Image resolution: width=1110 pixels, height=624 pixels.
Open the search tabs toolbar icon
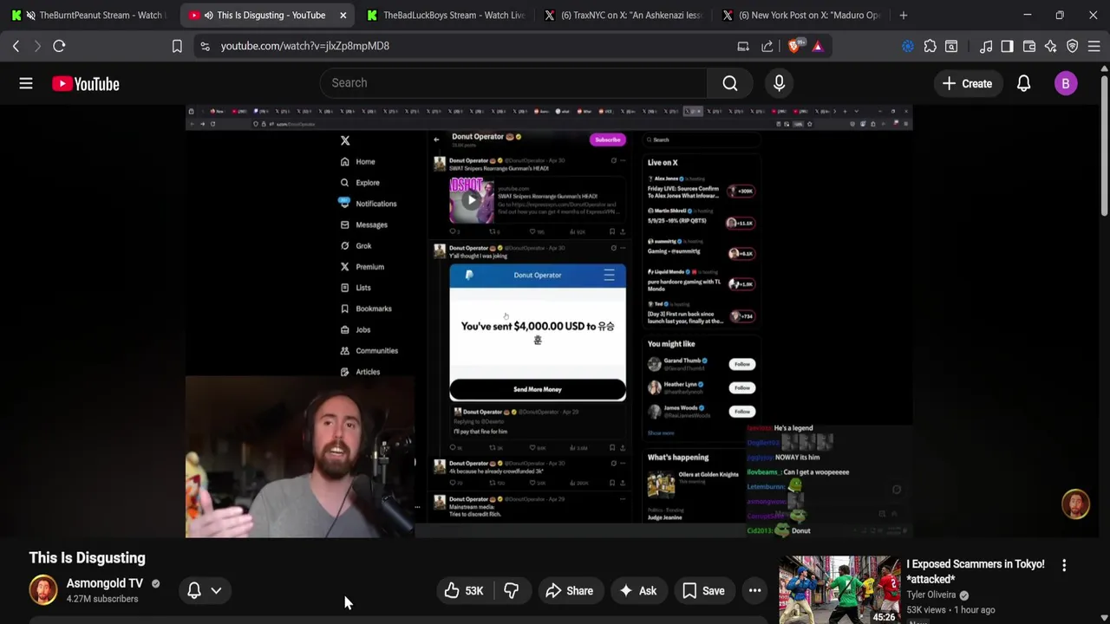pyautogui.click(x=951, y=46)
